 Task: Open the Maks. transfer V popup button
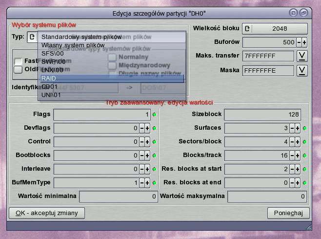[x=302, y=56]
